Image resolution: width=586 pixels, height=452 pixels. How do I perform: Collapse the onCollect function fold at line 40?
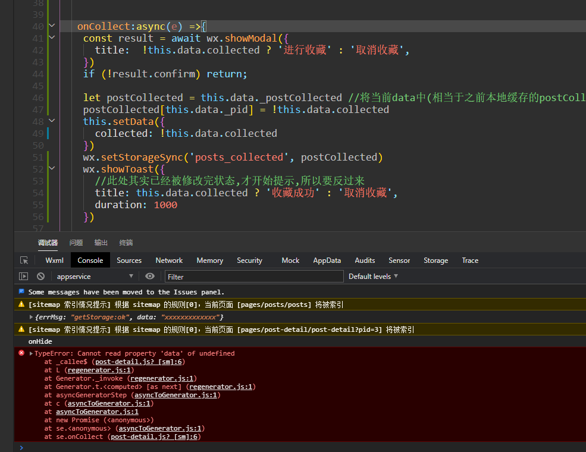point(52,26)
